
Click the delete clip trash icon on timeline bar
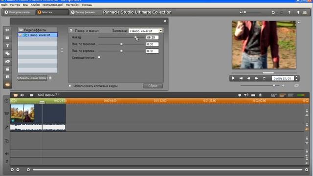[260, 95]
